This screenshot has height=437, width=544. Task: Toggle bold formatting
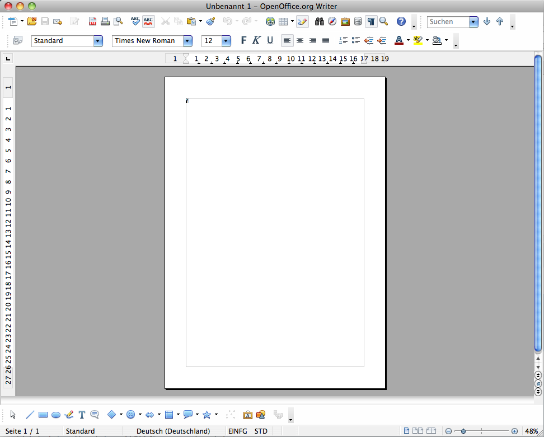coord(243,40)
